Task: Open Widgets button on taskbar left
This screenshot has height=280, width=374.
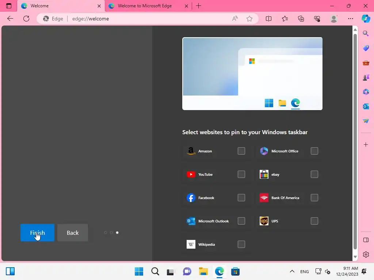Action: pos(10,271)
